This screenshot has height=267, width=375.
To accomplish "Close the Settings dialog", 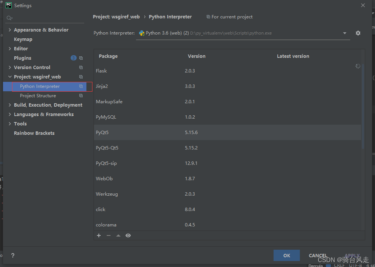I will 363,5.
